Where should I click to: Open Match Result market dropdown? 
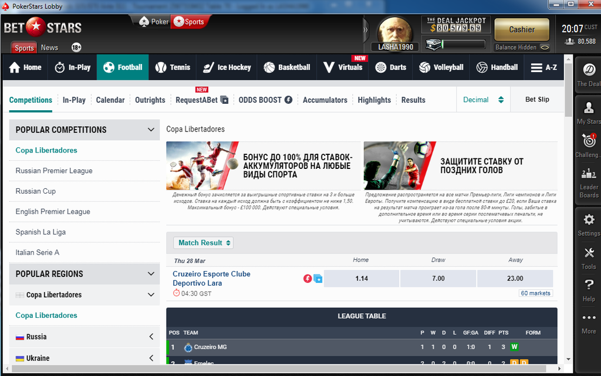tap(204, 243)
